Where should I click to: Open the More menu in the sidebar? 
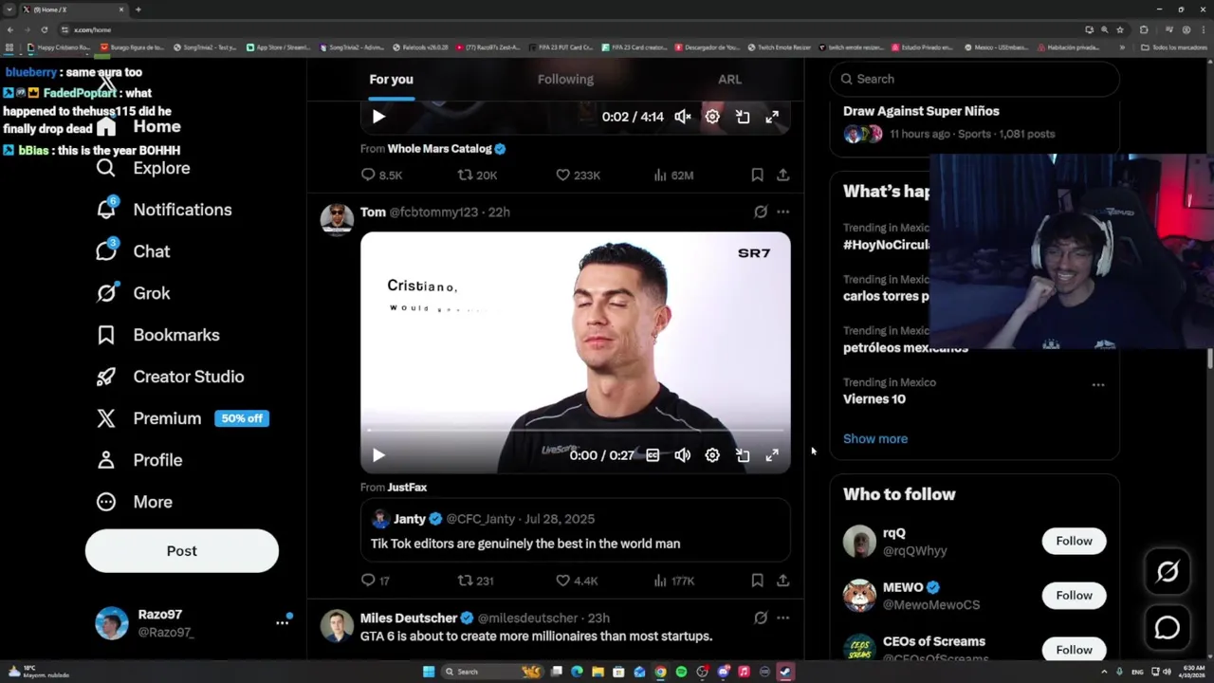pos(134,502)
